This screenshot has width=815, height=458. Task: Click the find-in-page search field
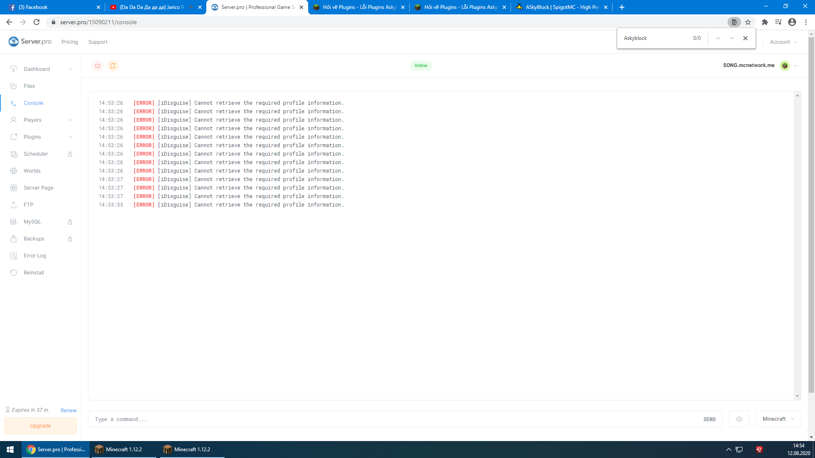point(656,38)
